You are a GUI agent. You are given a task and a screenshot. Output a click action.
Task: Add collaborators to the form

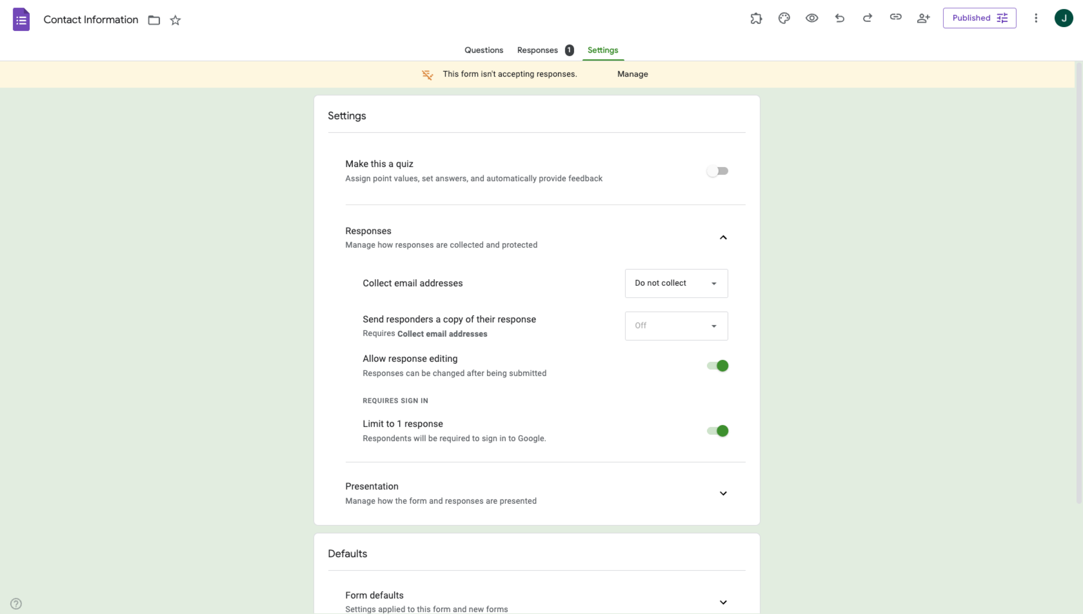click(x=923, y=18)
